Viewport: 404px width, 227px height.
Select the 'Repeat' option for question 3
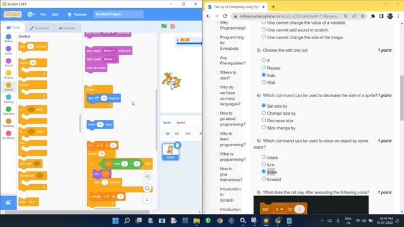[x=264, y=67]
